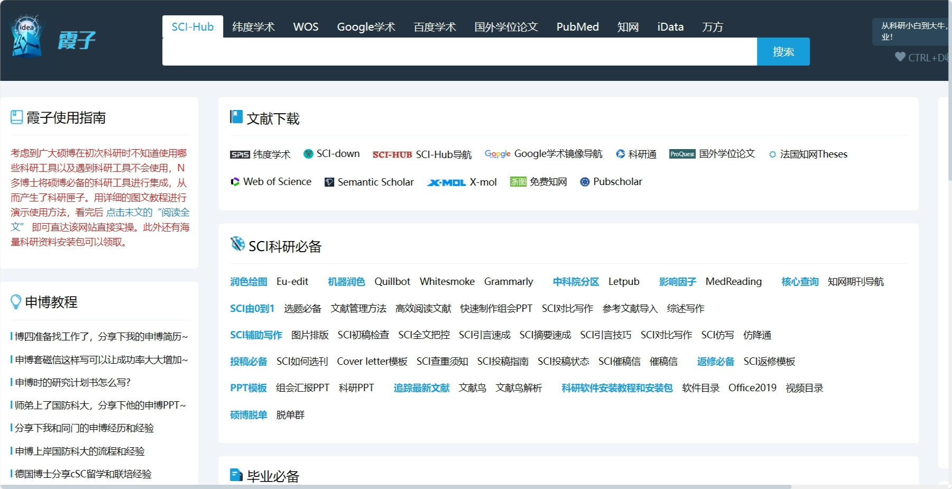Viewport: 952px width, 489px height.
Task: Switch to the PubMed tab
Action: coord(578,26)
